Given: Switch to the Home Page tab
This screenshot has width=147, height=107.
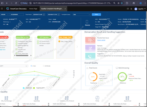Looking at the screenshot, I should [33, 9].
